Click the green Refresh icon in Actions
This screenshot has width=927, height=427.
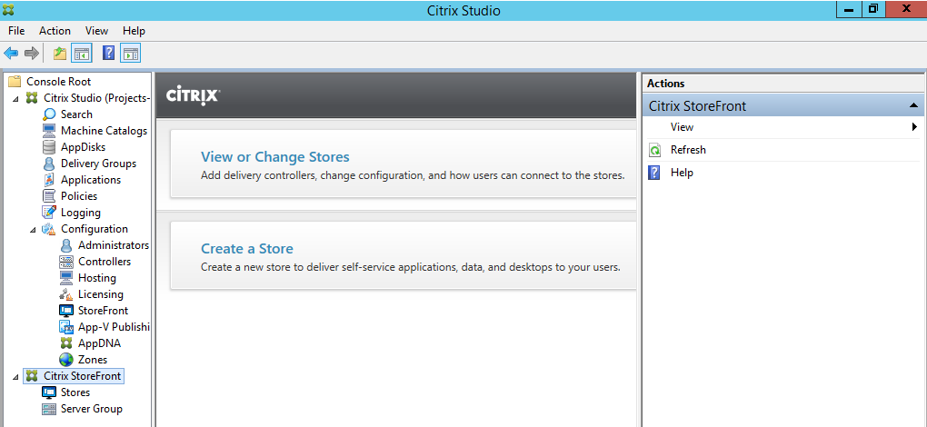[x=654, y=150]
